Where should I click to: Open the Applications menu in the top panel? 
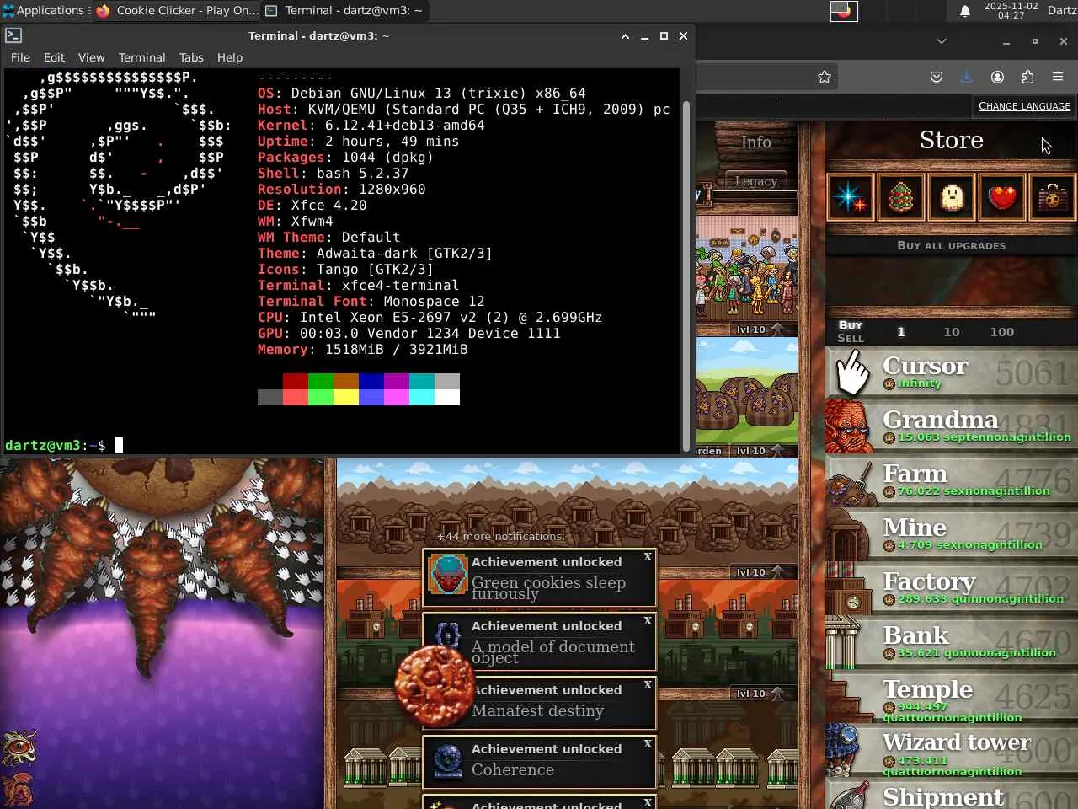click(44, 11)
